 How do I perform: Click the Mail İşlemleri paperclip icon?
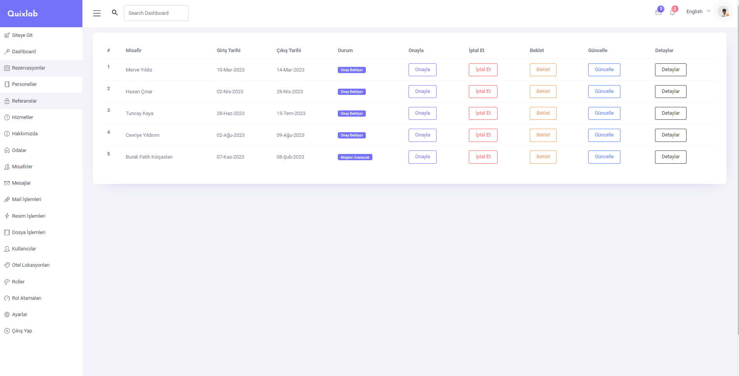7,199
